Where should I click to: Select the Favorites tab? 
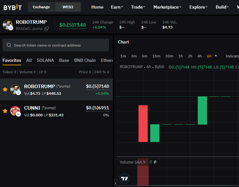(12, 60)
